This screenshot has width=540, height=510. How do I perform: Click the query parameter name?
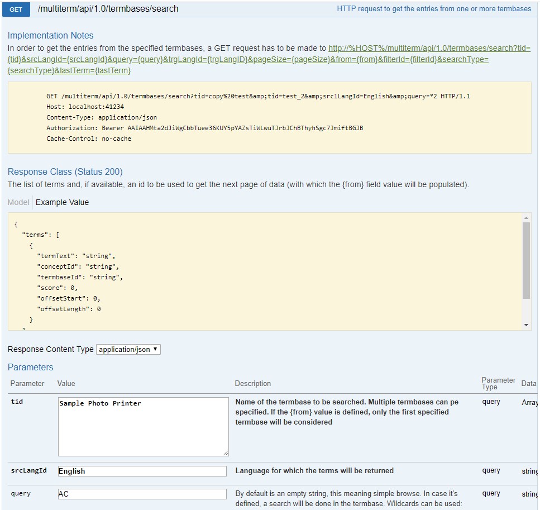[21, 493]
